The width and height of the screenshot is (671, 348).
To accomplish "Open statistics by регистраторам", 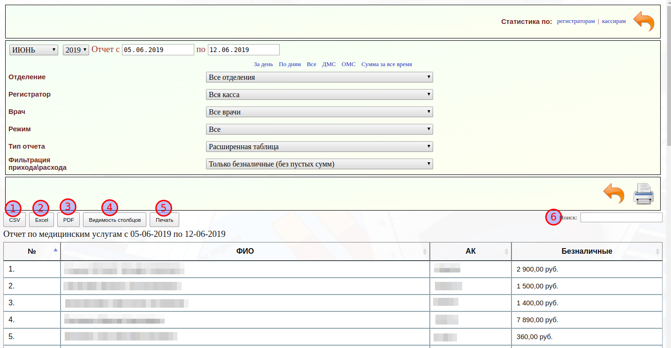I will pyautogui.click(x=576, y=21).
